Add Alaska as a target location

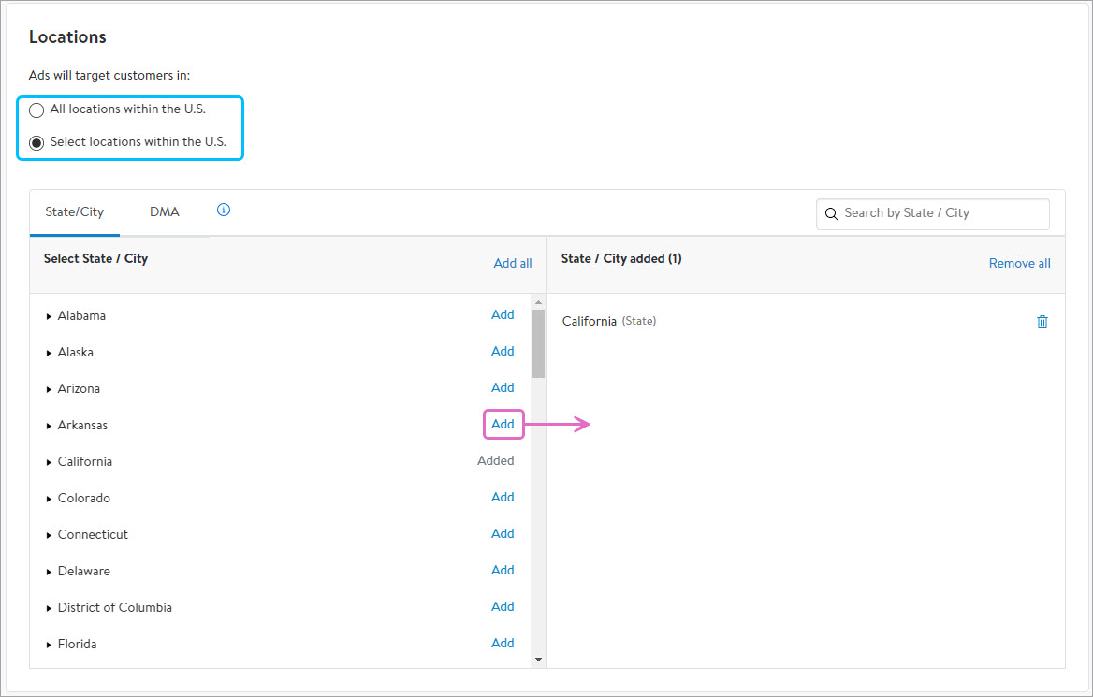[503, 352]
